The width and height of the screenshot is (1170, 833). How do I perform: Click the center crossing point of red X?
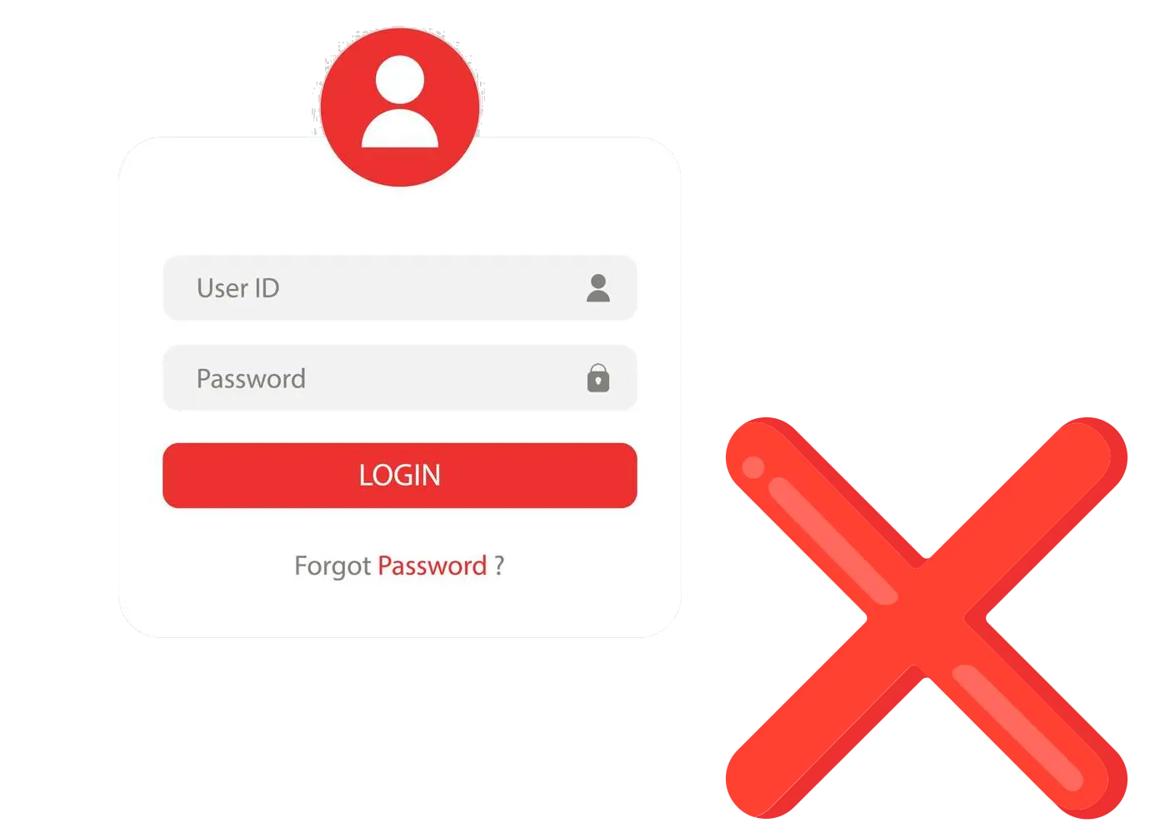coord(926,618)
